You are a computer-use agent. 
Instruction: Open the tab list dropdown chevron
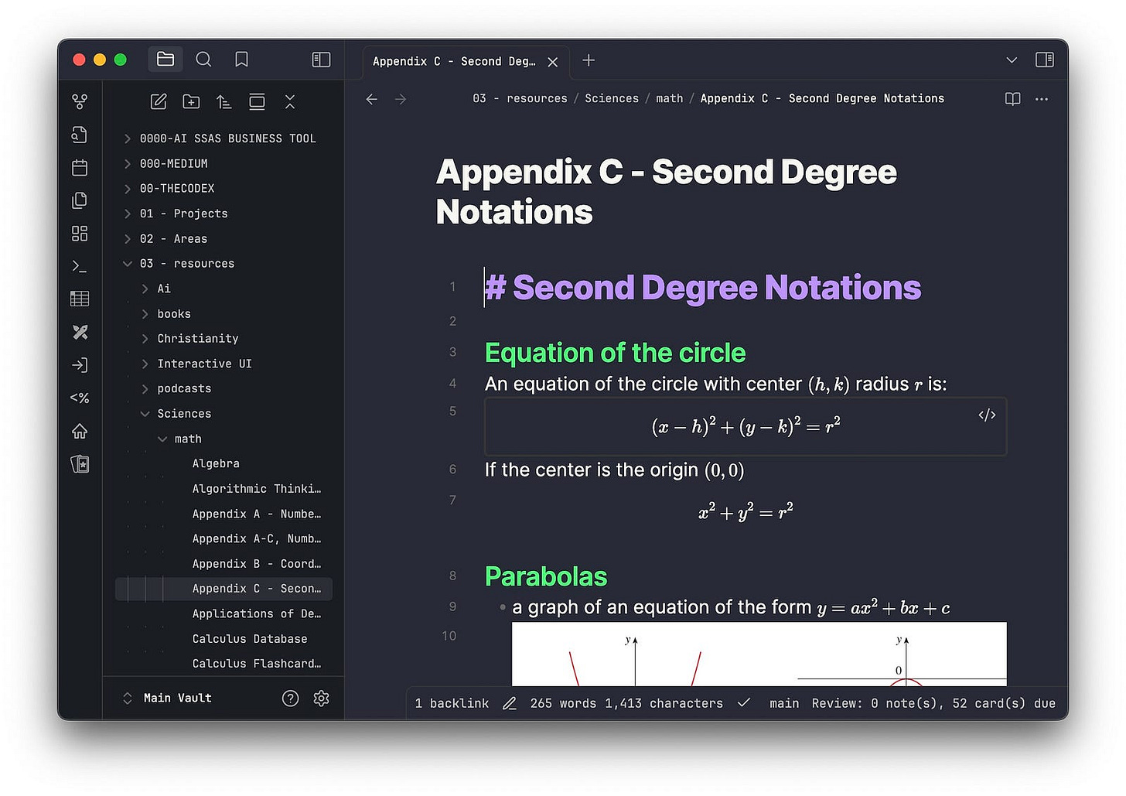[x=1012, y=60]
